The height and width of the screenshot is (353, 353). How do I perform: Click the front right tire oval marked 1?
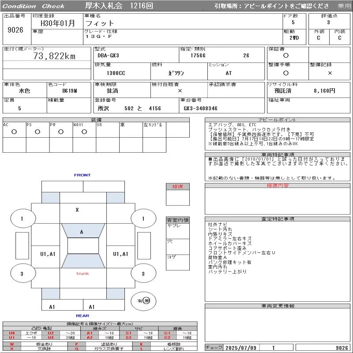(x=143, y=218)
